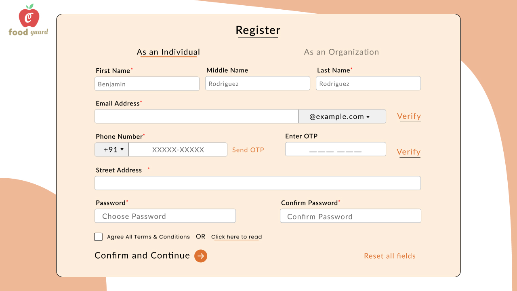Screen dimensions: 517x291
Task: Click the Confirm Password field
Action: point(351,216)
